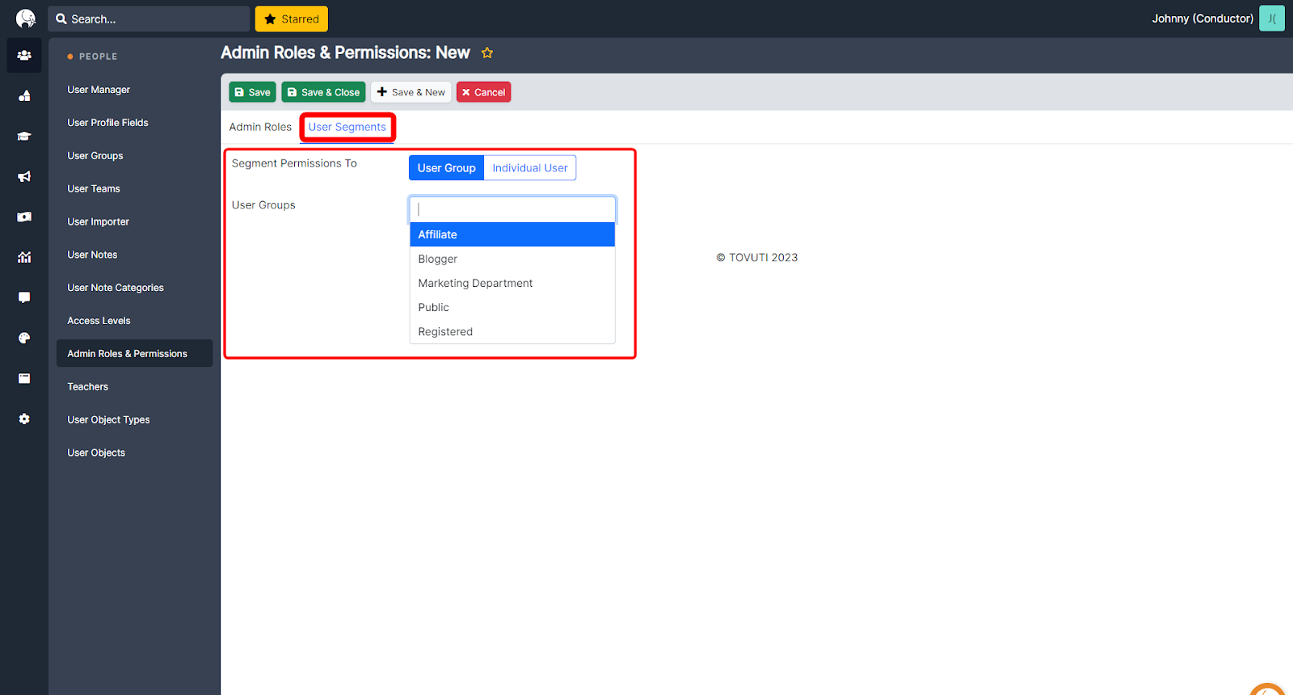Open the gear configuration icon in sidebar
Viewport: 1293px width, 695px height.
pyautogui.click(x=24, y=419)
